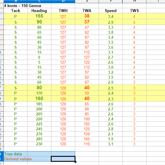165x165 pixels.
Task: Select TWA cell showing 165
Action: (87, 139)
